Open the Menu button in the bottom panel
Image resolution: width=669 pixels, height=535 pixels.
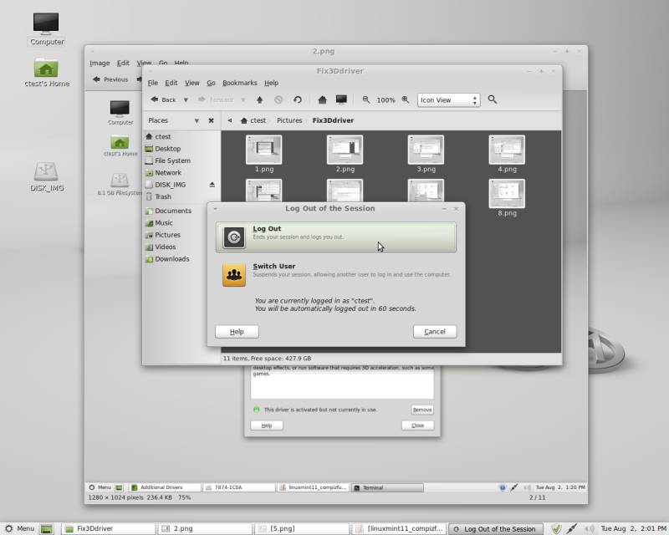(x=19, y=528)
